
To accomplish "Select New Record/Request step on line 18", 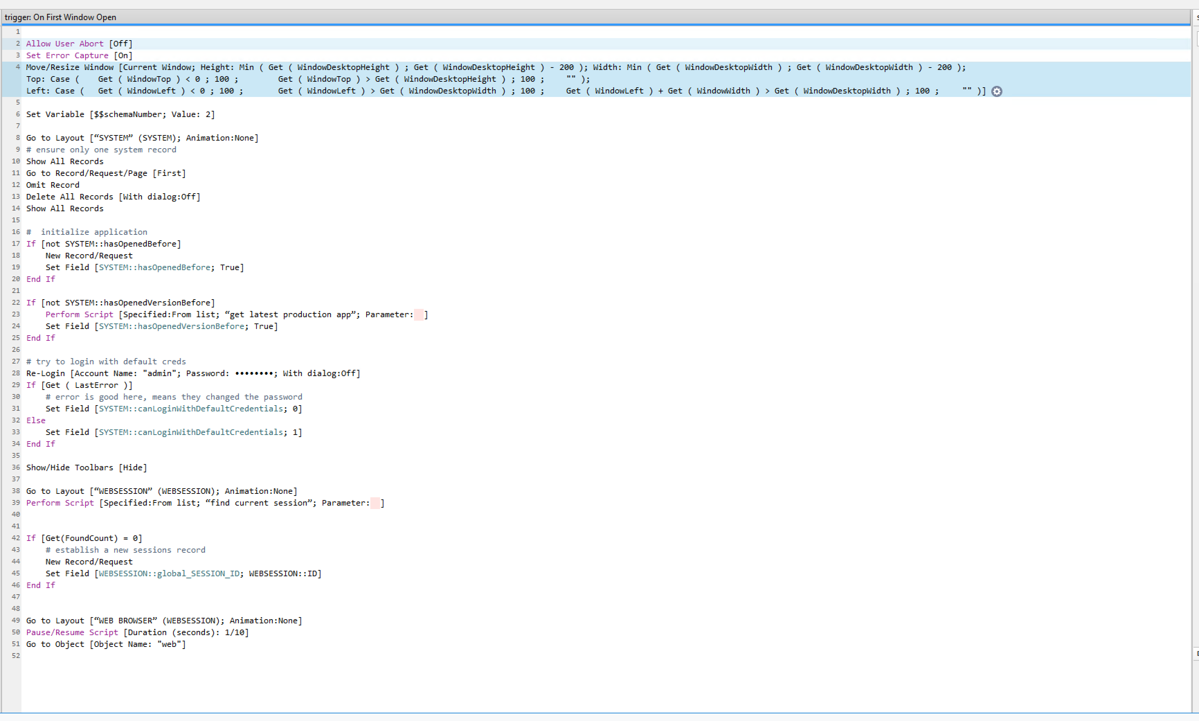I will 89,256.
